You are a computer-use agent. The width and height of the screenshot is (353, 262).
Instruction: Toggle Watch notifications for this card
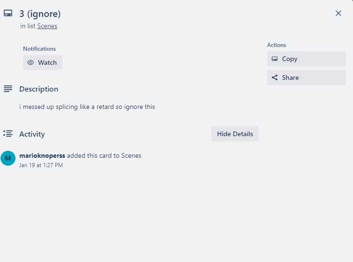(x=43, y=62)
